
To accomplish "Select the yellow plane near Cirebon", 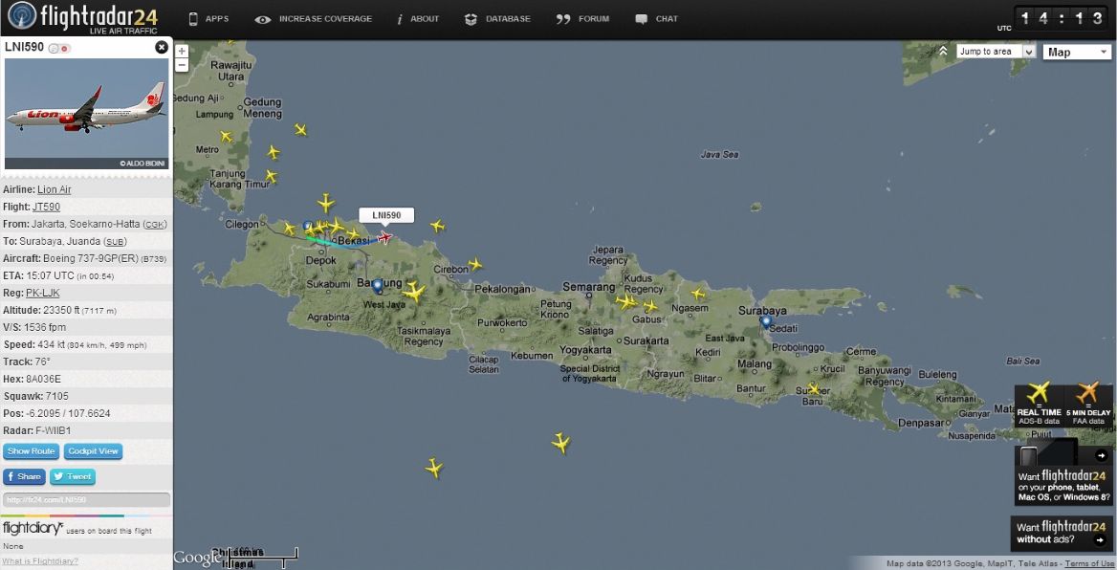I will coord(475,265).
